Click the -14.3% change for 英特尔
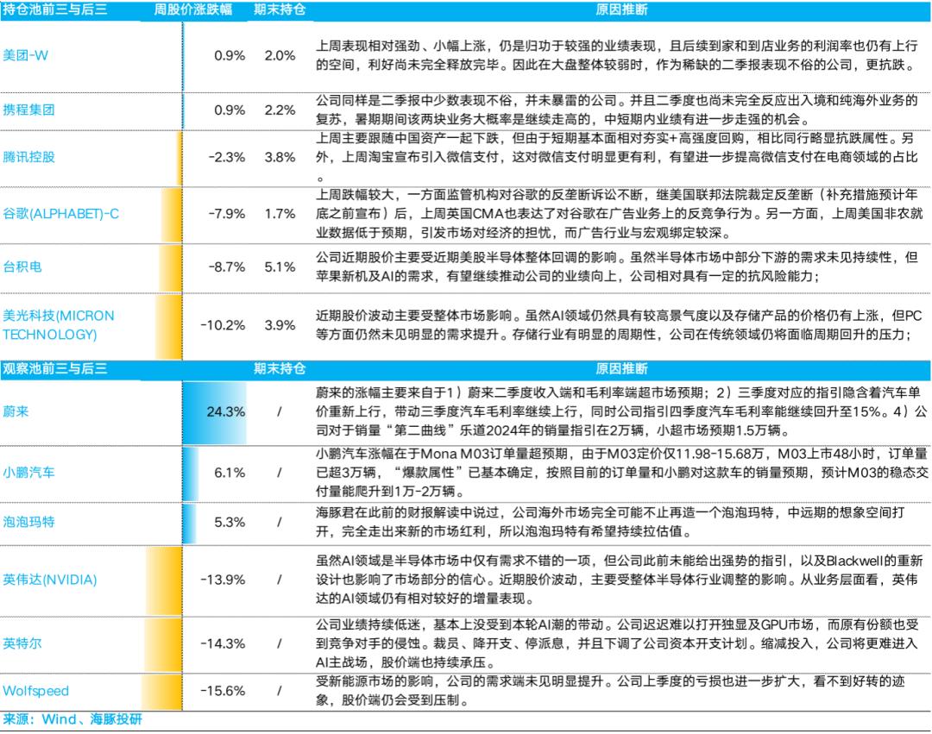This screenshot has width=932, height=734. pyautogui.click(x=223, y=643)
